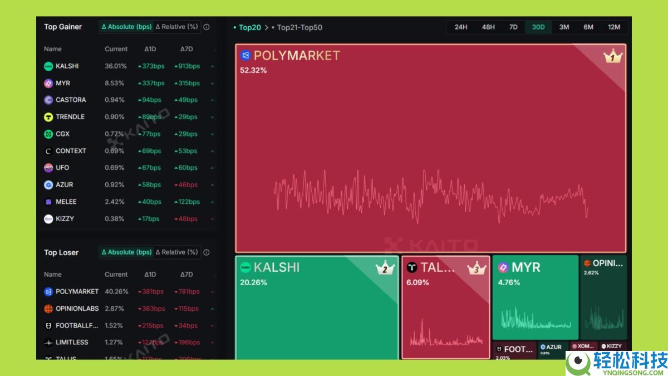Switch Top Loser to Relative (%) mode
This screenshot has width=668, height=376.
(x=176, y=252)
